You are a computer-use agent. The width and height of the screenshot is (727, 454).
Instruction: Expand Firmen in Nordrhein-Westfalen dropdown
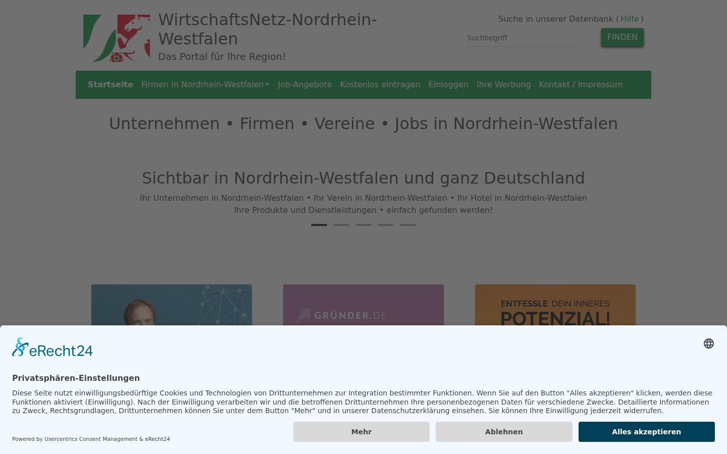tap(205, 85)
